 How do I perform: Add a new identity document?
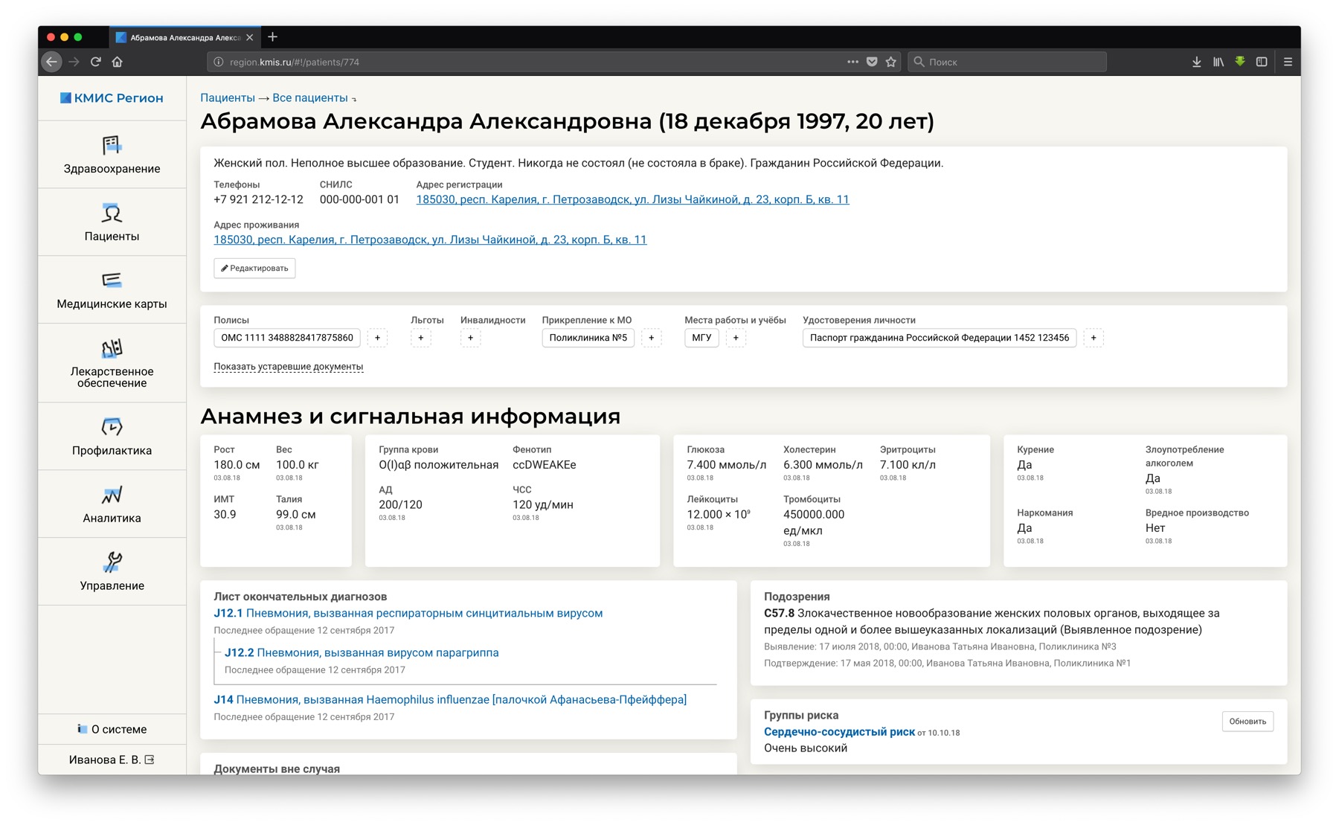click(x=1094, y=338)
